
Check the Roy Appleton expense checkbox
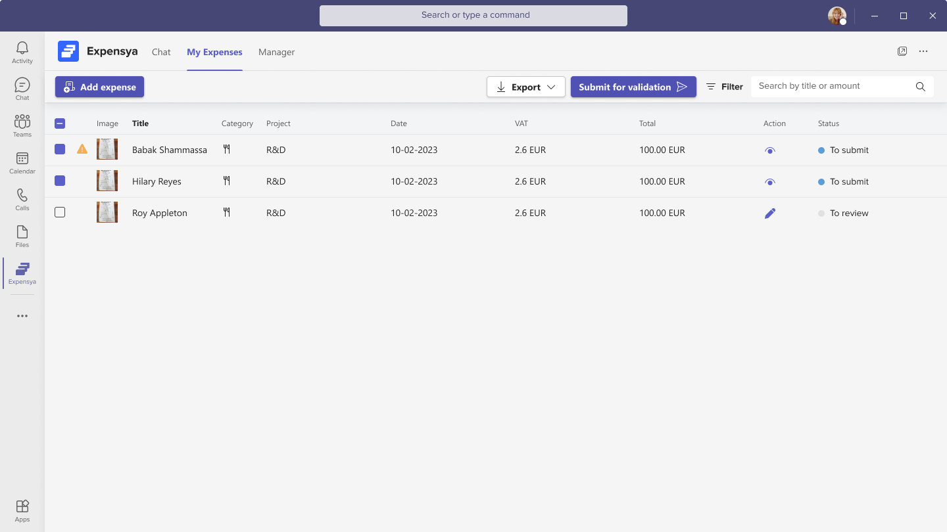(x=60, y=213)
